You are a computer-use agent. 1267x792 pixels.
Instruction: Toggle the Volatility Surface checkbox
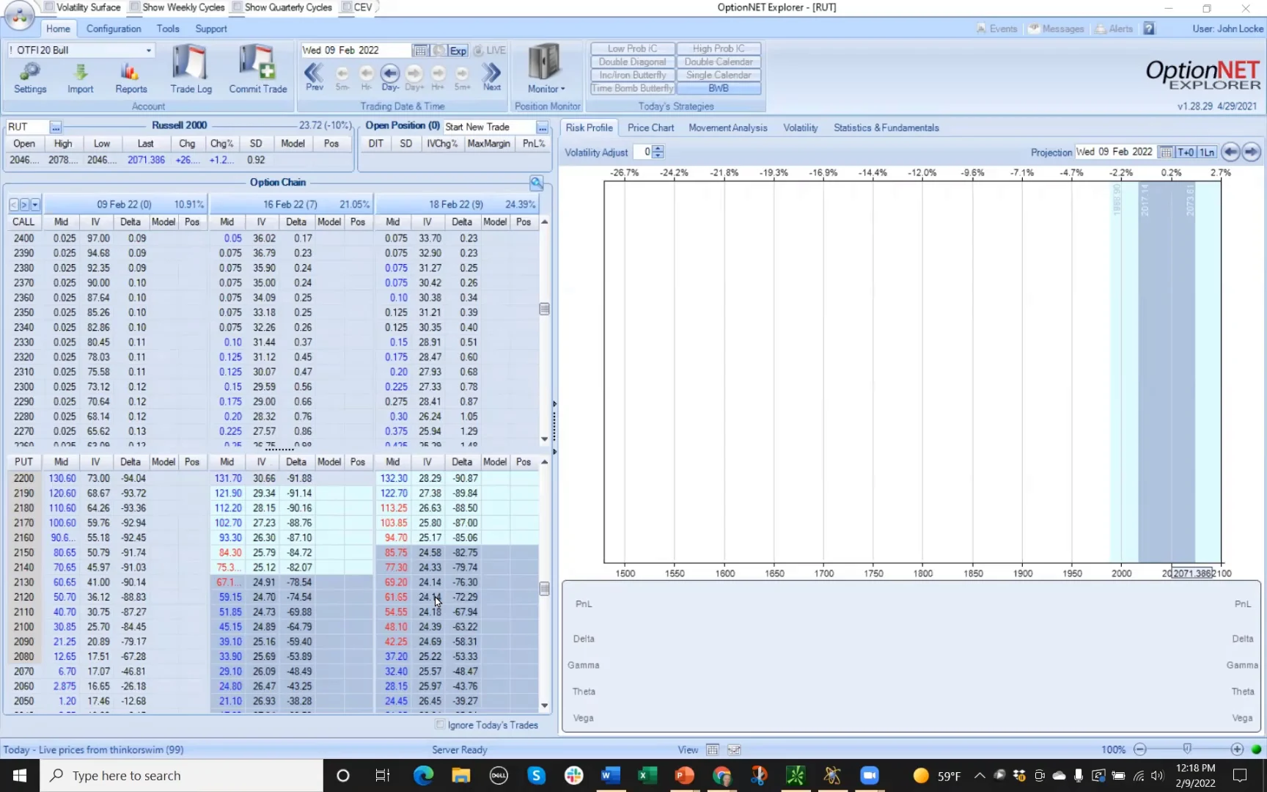tap(48, 7)
